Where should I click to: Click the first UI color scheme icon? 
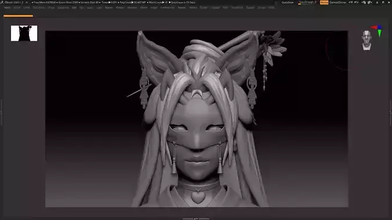tap(364, 2)
